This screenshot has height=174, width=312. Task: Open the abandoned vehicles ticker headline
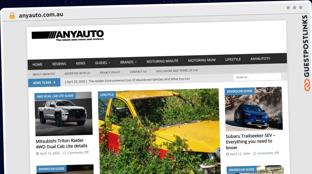tap(139, 80)
